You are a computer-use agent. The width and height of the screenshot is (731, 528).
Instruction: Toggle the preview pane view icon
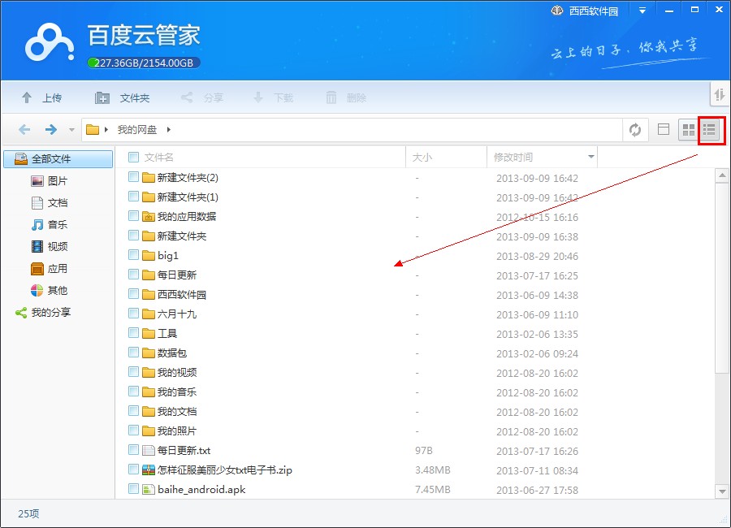click(x=664, y=130)
